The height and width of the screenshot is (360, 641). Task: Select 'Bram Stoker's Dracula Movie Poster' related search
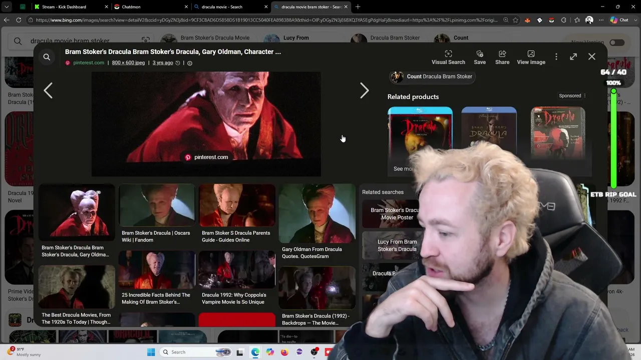click(x=392, y=214)
